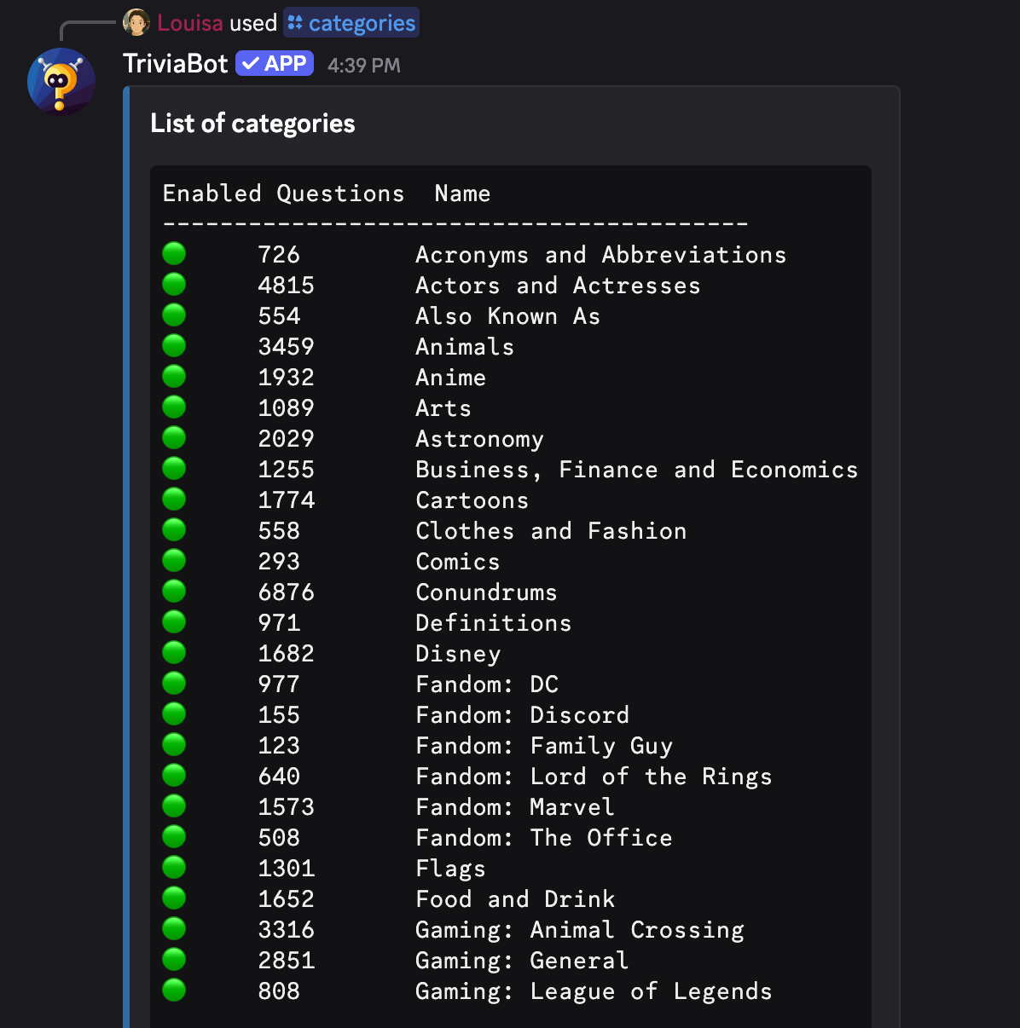Screen dimensions: 1020x1028
Task: Click the 4:39 PM message timestamp
Action: pos(363,66)
